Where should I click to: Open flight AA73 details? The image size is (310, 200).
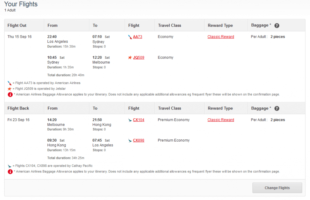click(137, 37)
